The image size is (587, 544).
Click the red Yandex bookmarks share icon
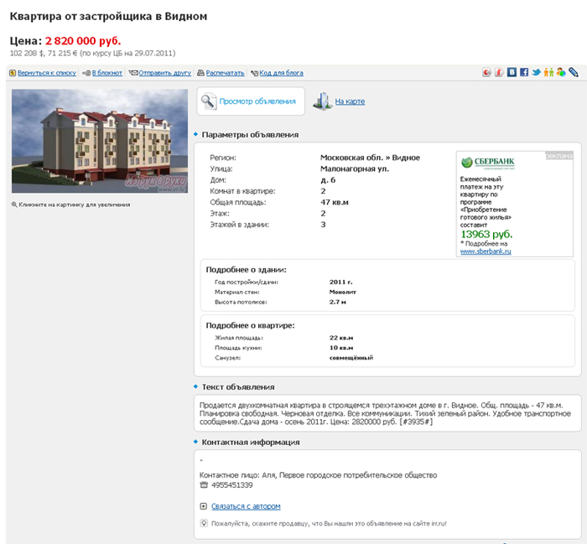(x=486, y=73)
